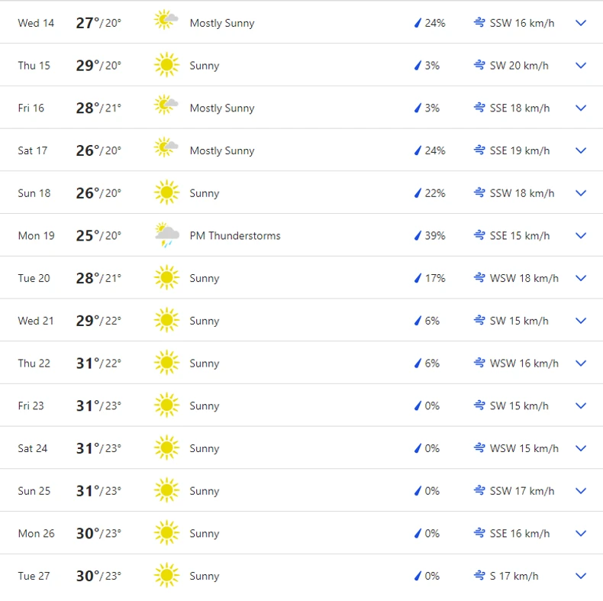Viewport: 603px width, 601px height.
Task: Open the Fri 23 row chevron
Action: [581, 406]
